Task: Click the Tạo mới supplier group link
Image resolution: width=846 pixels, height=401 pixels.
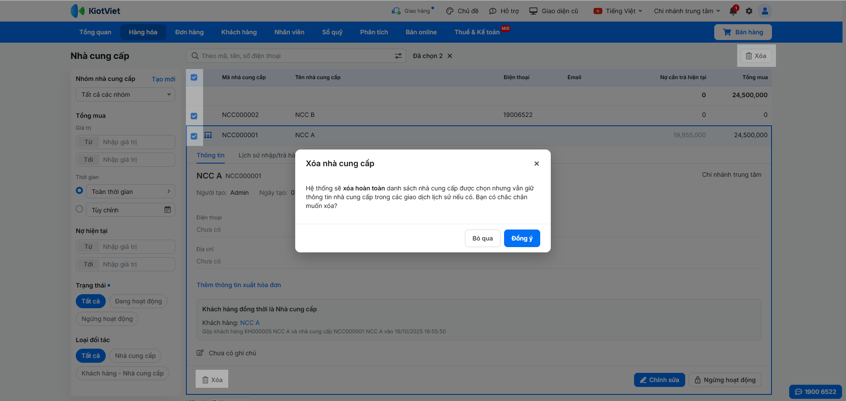Action: pyautogui.click(x=163, y=79)
